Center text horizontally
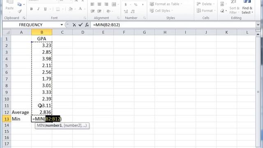Screen dimensions: 263x148 pos(99,4)
